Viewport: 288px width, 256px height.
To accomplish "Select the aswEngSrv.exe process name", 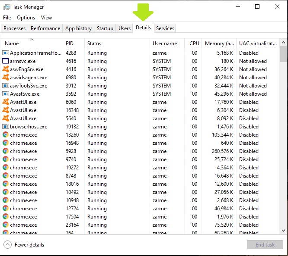I will tap(27, 69).
